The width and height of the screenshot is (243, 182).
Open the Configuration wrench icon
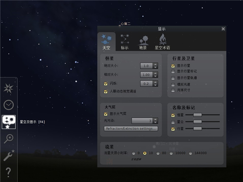click(x=9, y=155)
